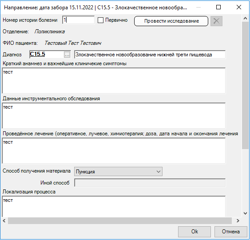Click the Краткий анамнез text area
Image resolution: width=250 pixels, height=240 pixels.
pyautogui.click(x=114, y=81)
